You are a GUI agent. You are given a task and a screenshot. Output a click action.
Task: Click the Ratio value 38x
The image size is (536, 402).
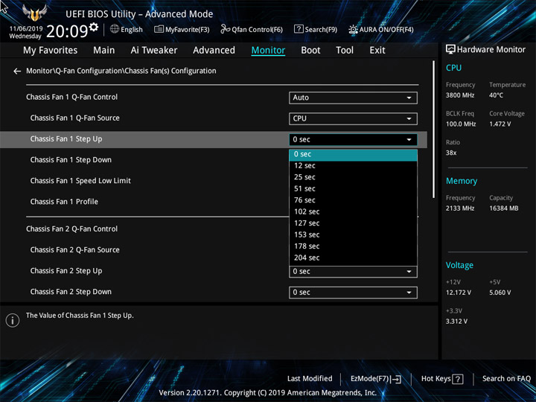point(451,153)
